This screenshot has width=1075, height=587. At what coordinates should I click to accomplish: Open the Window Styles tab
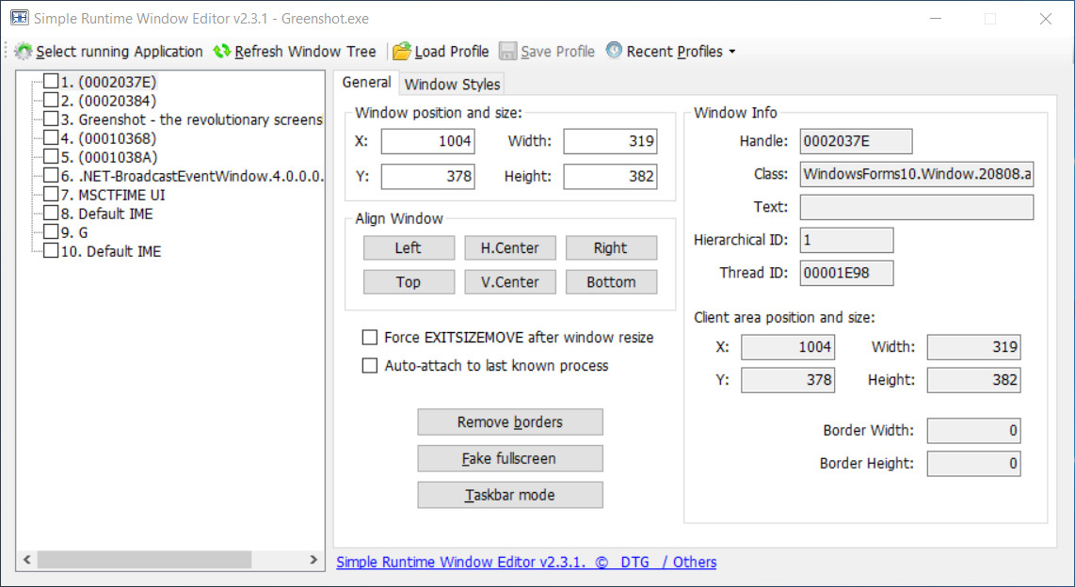452,84
